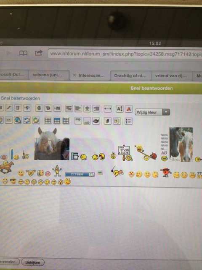This screenshot has height=270, width=202.
Task: Close the Interessan... tab
Action: [74, 75]
